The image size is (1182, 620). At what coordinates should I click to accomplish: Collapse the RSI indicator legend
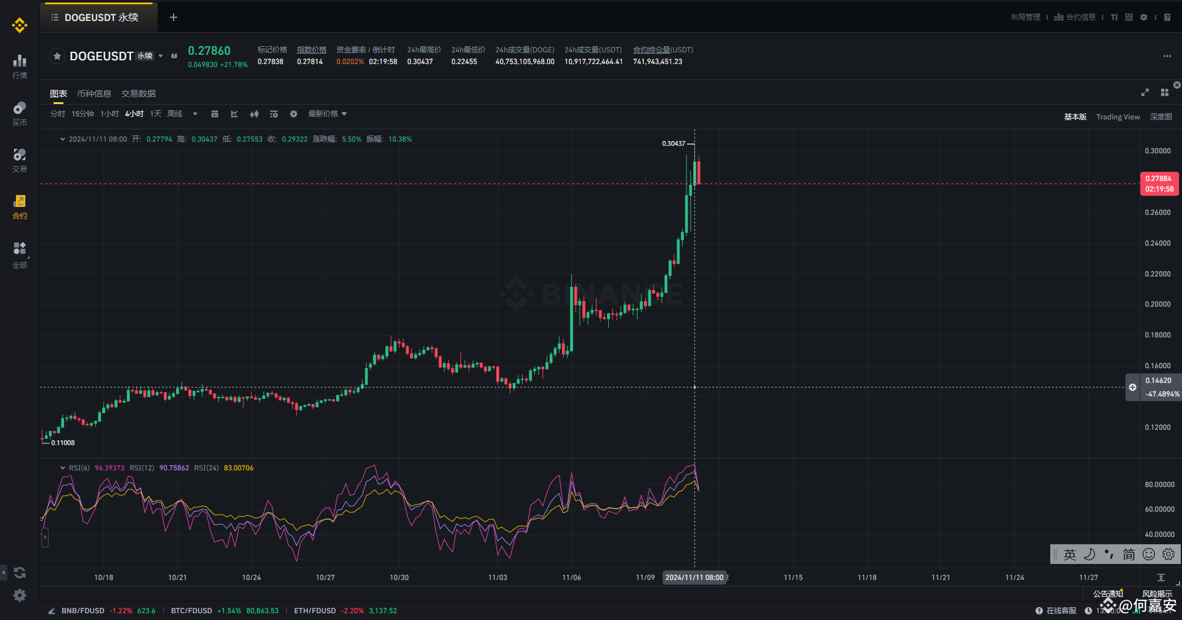click(x=62, y=468)
